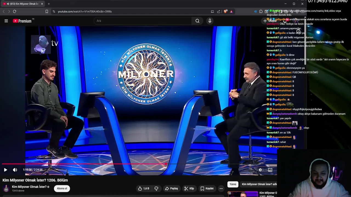Click the '1:19:08 / 2:24:38' time display
The image size is (351, 197).
(33, 170)
